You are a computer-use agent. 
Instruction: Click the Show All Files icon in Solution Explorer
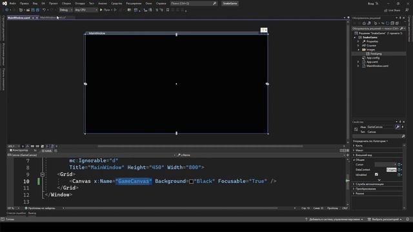click(x=397, y=23)
